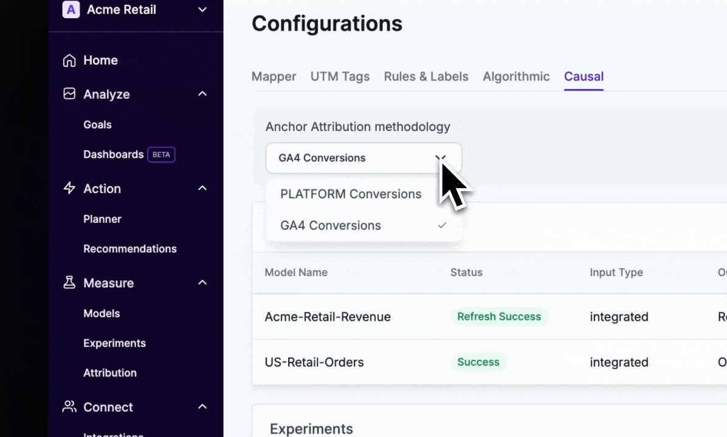The height and width of the screenshot is (437, 727).
Task: Click the BETA badge next to Dashboards
Action: pos(161,155)
